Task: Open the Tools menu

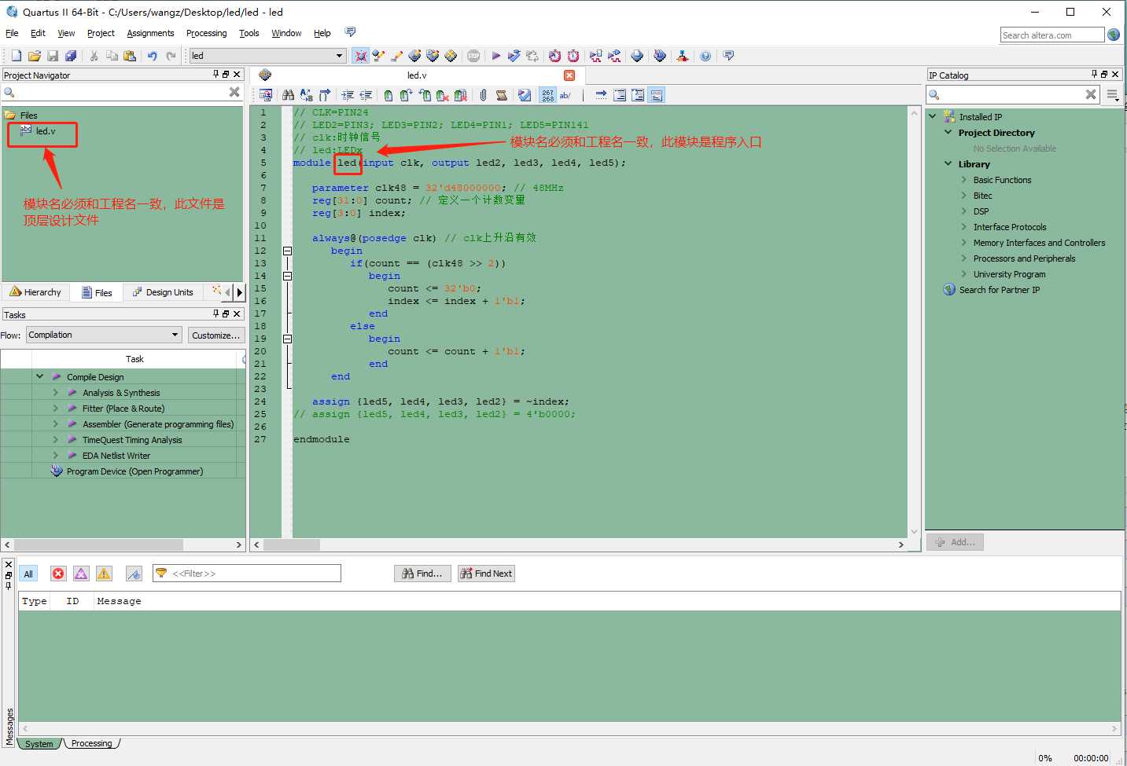Action: pos(249,33)
